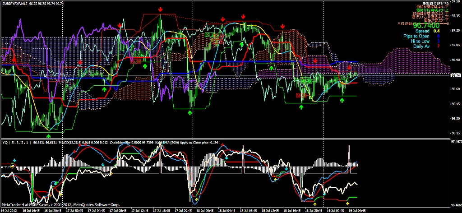Click the Hi to Low label

click(x=420, y=41)
